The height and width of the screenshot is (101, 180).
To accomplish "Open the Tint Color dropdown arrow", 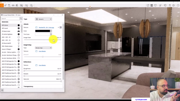I will tap(51, 34).
